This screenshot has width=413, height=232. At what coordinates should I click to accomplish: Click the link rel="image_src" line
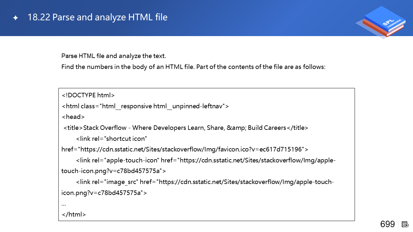click(205, 182)
